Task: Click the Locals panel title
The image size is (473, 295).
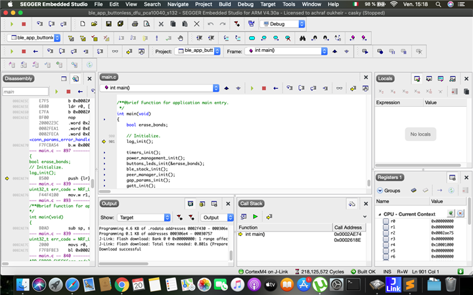Action: 385,79
